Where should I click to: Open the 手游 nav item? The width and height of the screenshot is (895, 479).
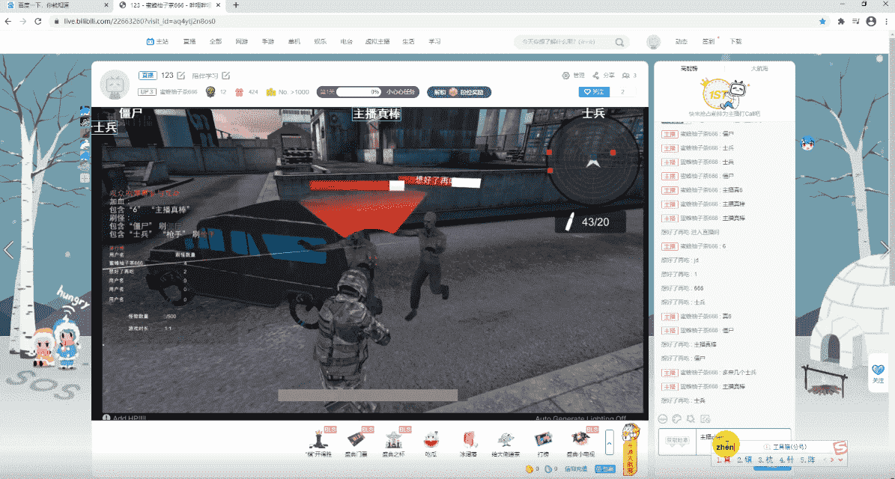pyautogui.click(x=267, y=42)
